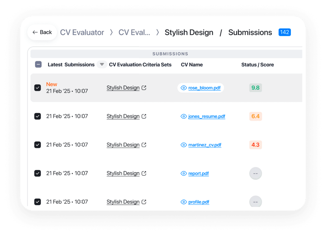
Task: Uncheck the select-all checkbox in the header
Action: pyautogui.click(x=38, y=65)
